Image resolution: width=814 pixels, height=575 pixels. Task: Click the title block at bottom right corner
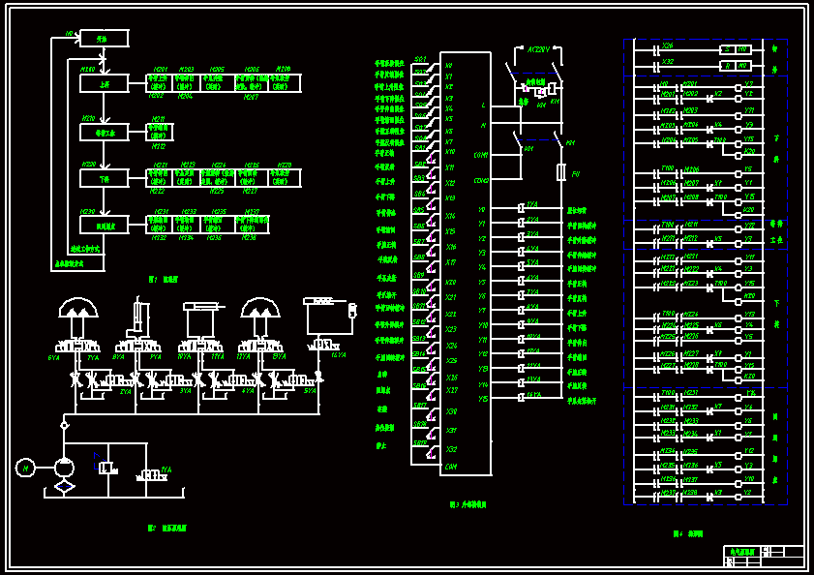pyautogui.click(x=765, y=556)
